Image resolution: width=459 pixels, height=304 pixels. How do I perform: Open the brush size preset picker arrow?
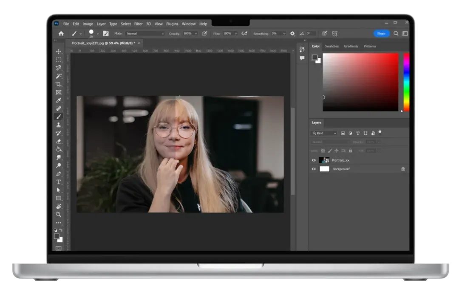[x=98, y=34]
